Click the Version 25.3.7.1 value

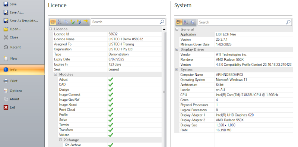tap(222, 40)
